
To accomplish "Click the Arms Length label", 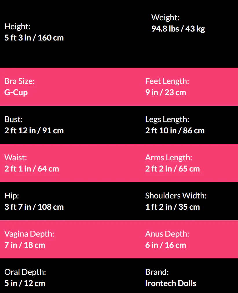I will coord(169,158).
